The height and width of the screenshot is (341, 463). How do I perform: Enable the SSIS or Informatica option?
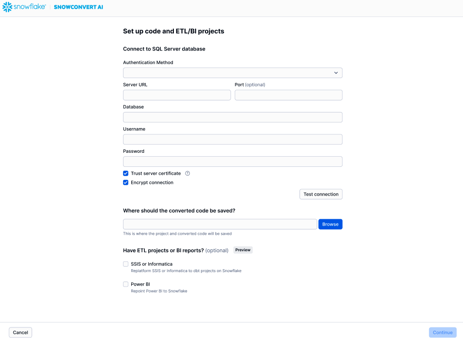pos(126,264)
